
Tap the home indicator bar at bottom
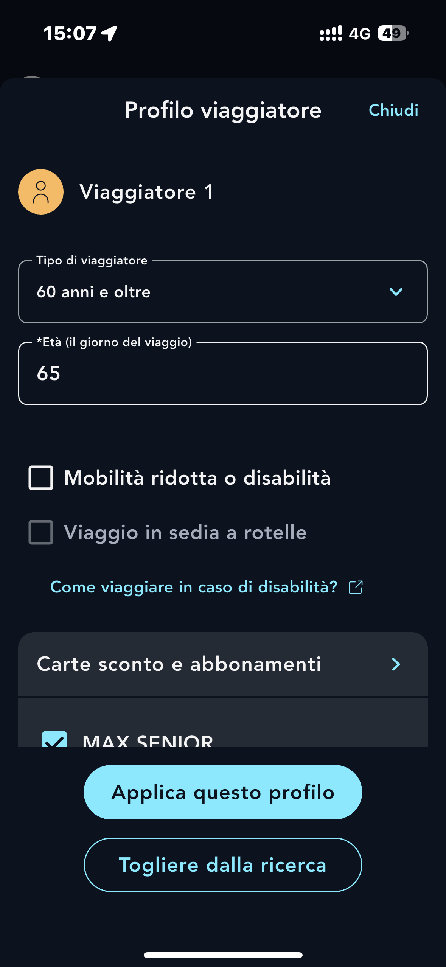click(223, 955)
